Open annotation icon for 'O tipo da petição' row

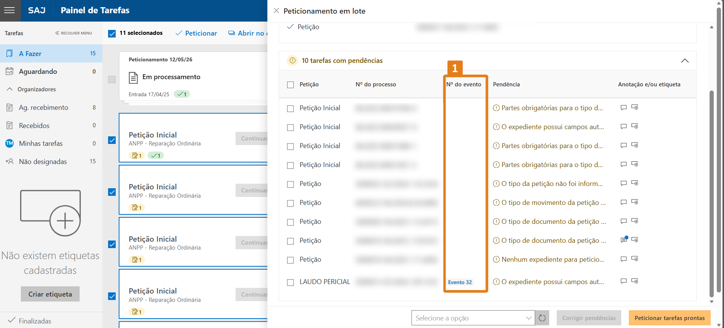coord(623,183)
